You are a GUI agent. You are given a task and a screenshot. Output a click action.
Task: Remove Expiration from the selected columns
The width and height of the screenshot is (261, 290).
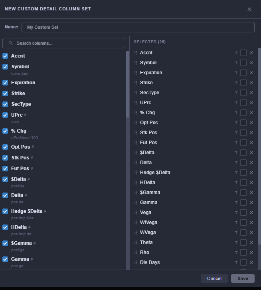click(x=251, y=73)
